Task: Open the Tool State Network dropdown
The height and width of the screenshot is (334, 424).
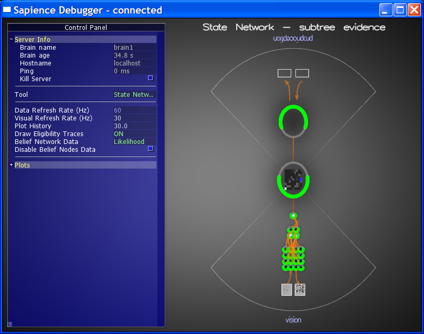Action: (134, 95)
